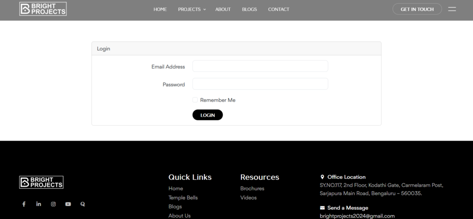Click the Get In Touch button
473x219 pixels.
pos(417,9)
